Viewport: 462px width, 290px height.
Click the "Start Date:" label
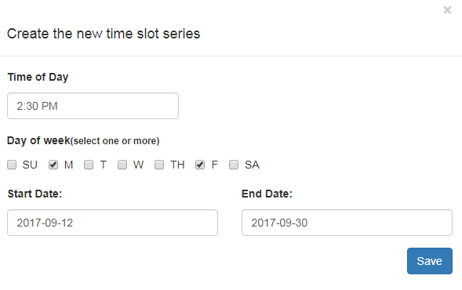click(35, 194)
